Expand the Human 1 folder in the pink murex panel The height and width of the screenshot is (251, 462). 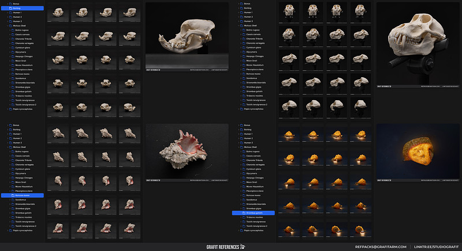[8, 134]
